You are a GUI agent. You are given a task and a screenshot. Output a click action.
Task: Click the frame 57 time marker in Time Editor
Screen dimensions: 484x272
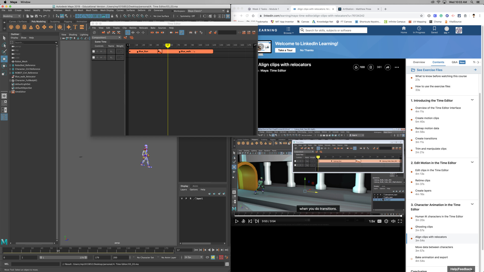pyautogui.click(x=168, y=45)
